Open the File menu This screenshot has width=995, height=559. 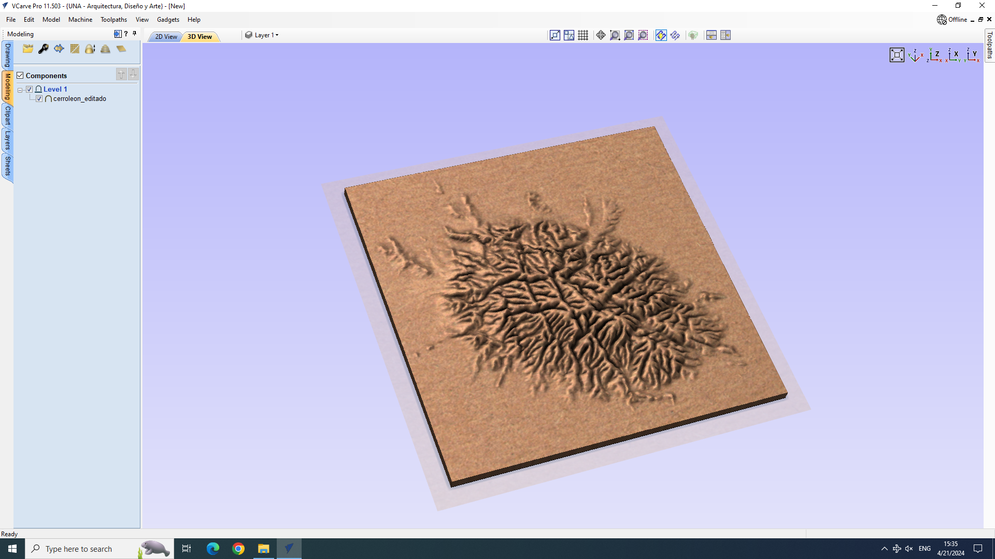tap(11, 20)
